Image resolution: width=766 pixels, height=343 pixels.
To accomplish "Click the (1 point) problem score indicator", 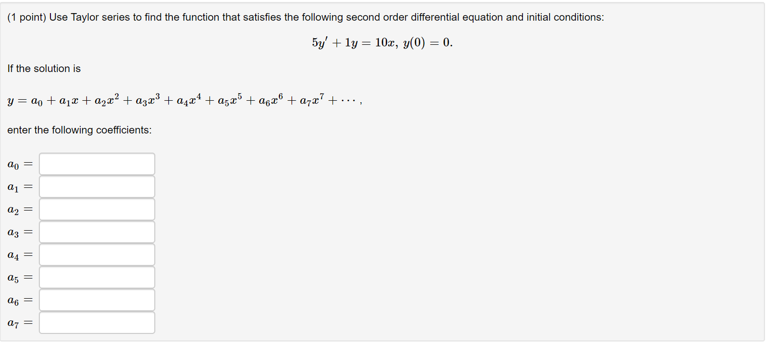I will 25,17.
